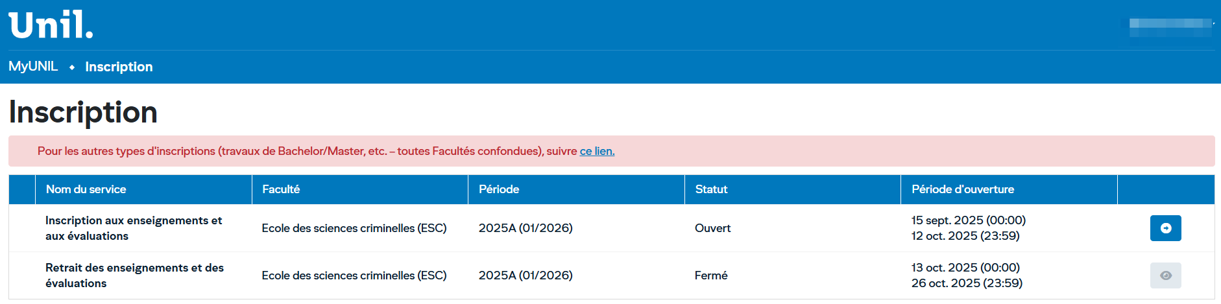Go to MyUNIL in the breadcrumb
The height and width of the screenshot is (304, 1221).
coord(33,67)
